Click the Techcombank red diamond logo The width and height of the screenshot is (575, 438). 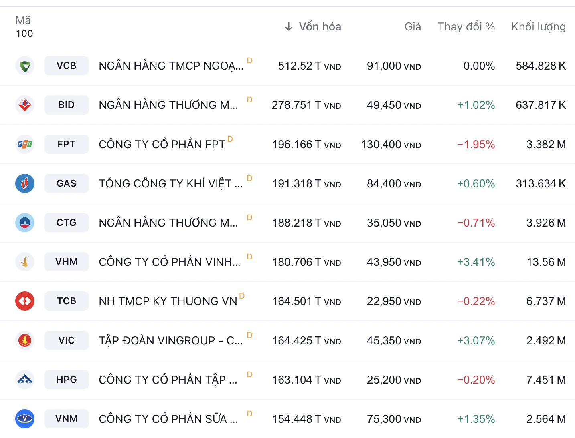25,301
